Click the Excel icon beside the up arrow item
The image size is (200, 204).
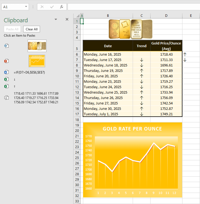(6, 86)
